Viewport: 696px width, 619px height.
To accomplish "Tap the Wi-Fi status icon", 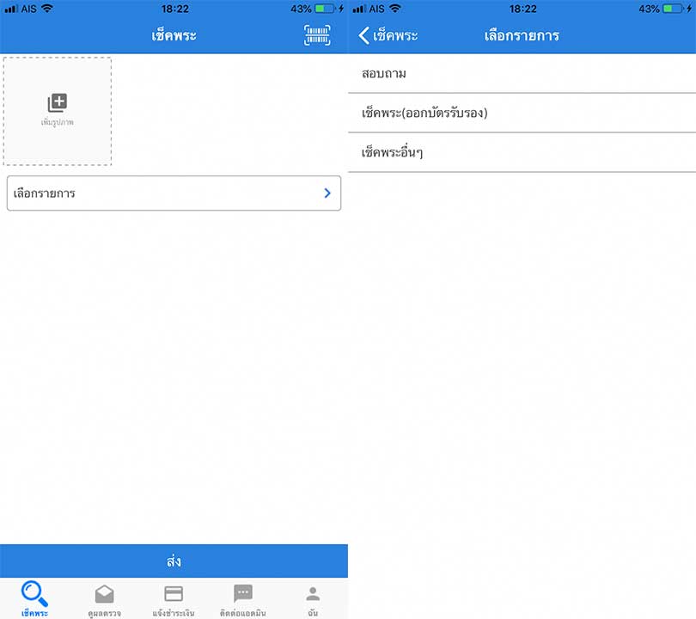I will coord(47,8).
